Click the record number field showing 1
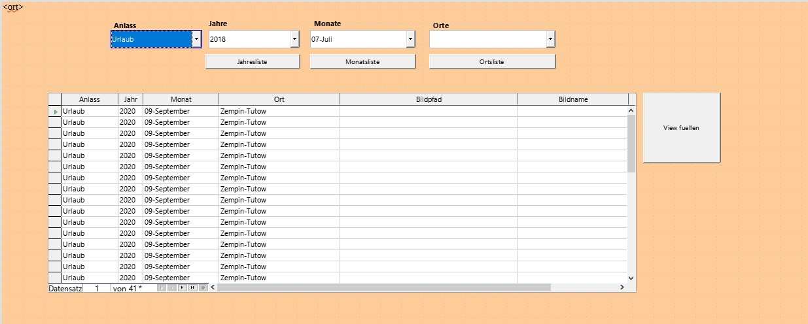Image resolution: width=808 pixels, height=324 pixels. coord(97,287)
